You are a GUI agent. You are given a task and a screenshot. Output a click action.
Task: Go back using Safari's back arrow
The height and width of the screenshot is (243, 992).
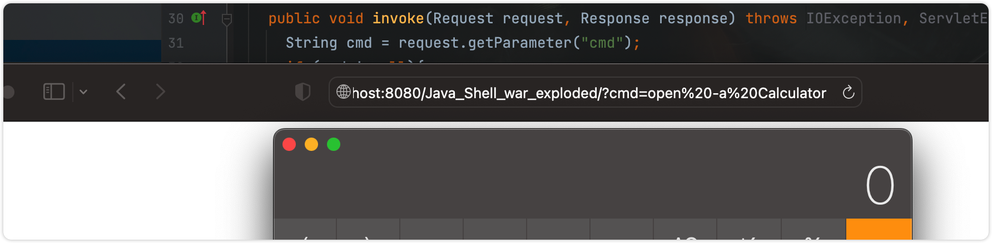point(121,92)
